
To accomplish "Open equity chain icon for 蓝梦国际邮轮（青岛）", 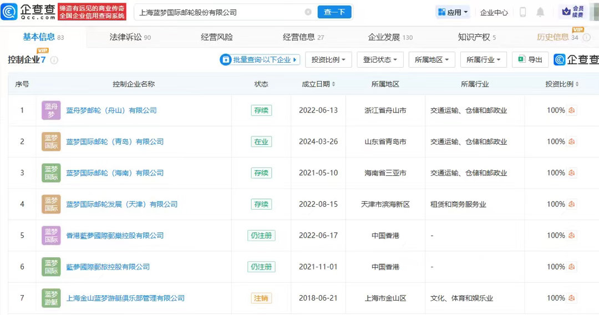I will 571,141.
